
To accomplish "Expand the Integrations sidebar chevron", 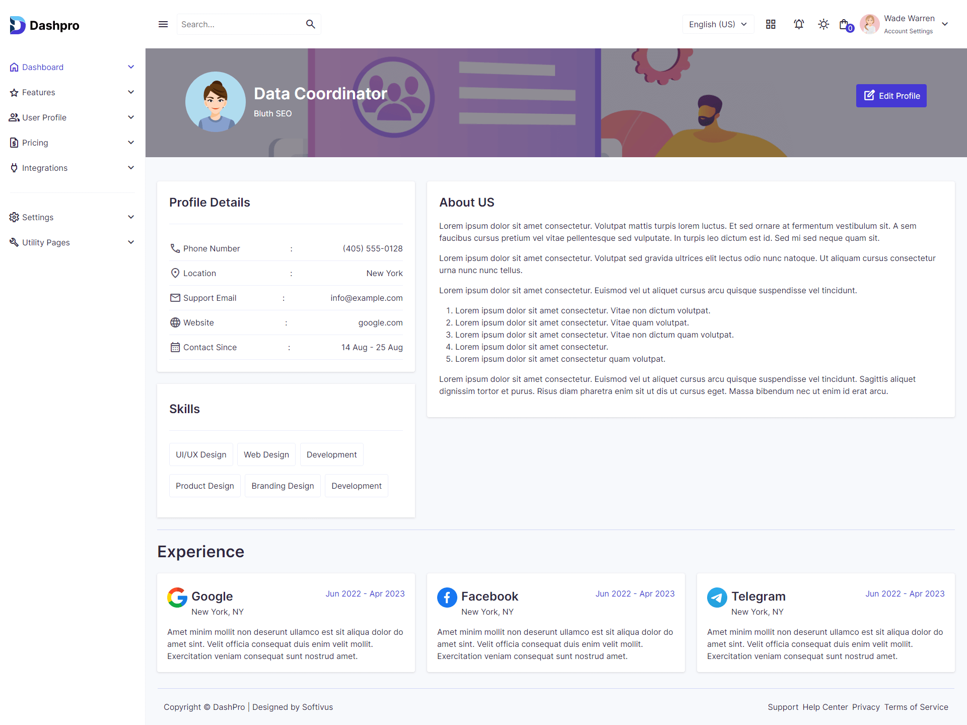I will [x=131, y=168].
